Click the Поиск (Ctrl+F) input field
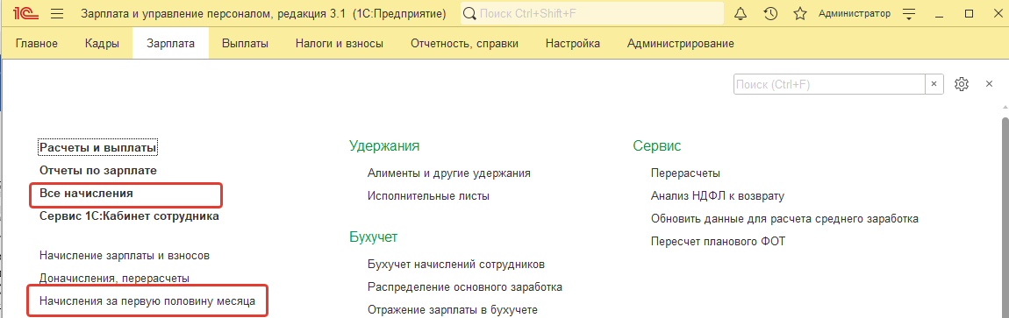The height and width of the screenshot is (318, 1009). [x=829, y=84]
